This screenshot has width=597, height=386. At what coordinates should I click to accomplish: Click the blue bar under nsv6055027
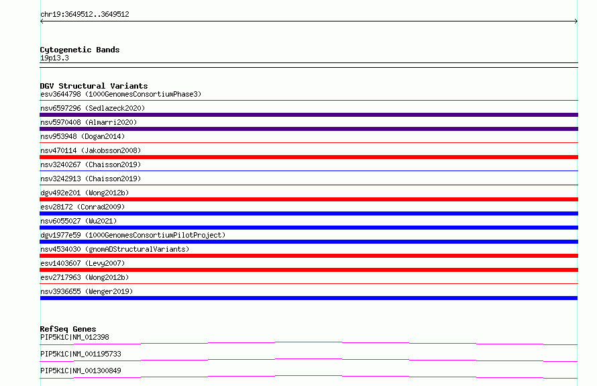pyautogui.click(x=309, y=228)
